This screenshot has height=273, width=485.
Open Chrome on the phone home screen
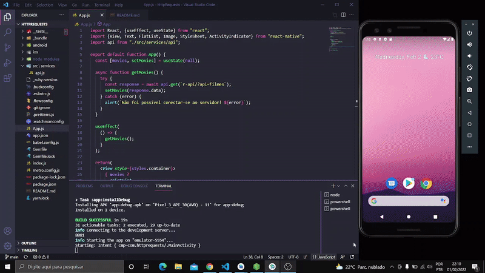[426, 184]
